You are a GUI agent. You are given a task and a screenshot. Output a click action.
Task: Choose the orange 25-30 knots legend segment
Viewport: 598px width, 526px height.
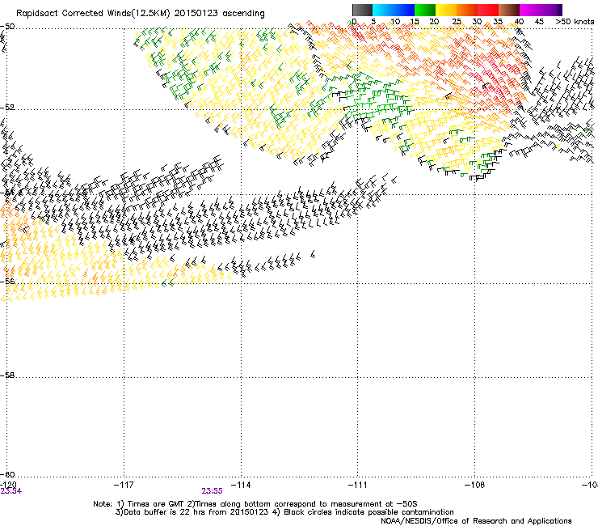(x=467, y=10)
